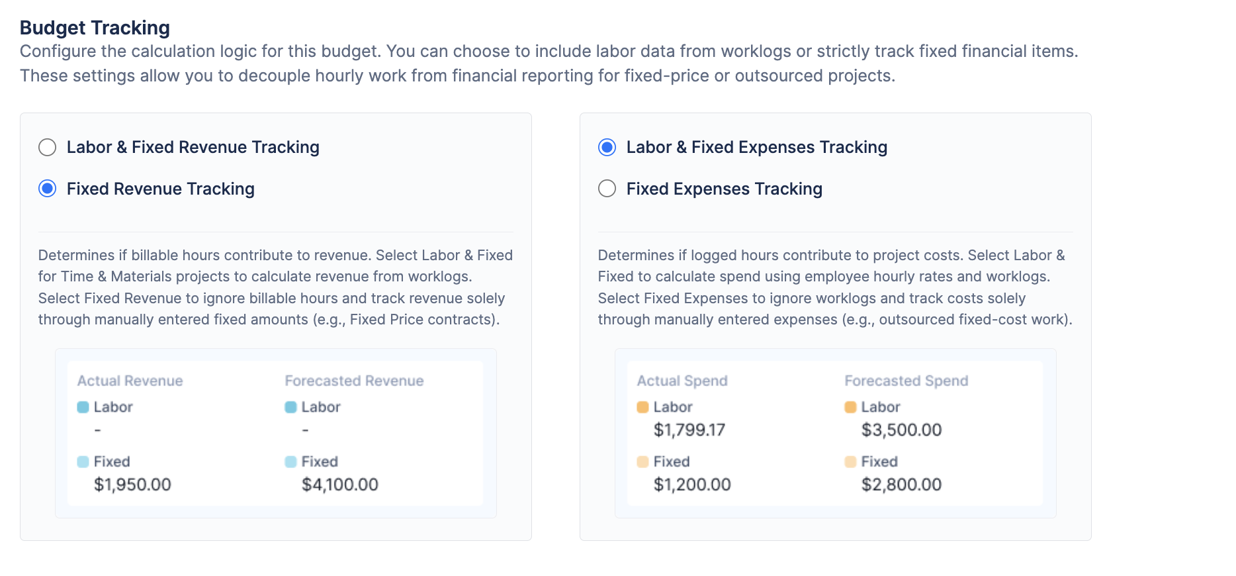This screenshot has height=576, width=1236.
Task: Click the Actual Revenue column heading
Action: [x=130, y=381]
